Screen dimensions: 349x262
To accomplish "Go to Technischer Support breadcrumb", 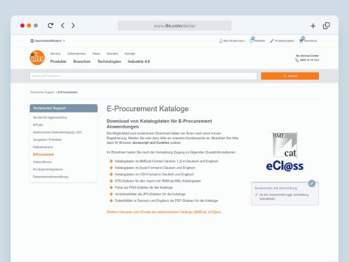I will (x=42, y=92).
